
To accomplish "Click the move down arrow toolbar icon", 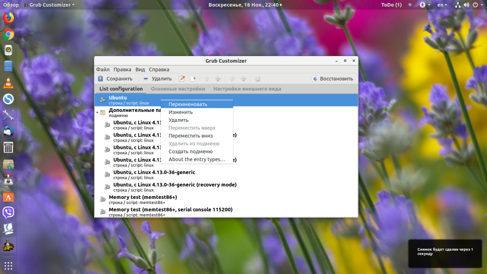I will [x=218, y=78].
